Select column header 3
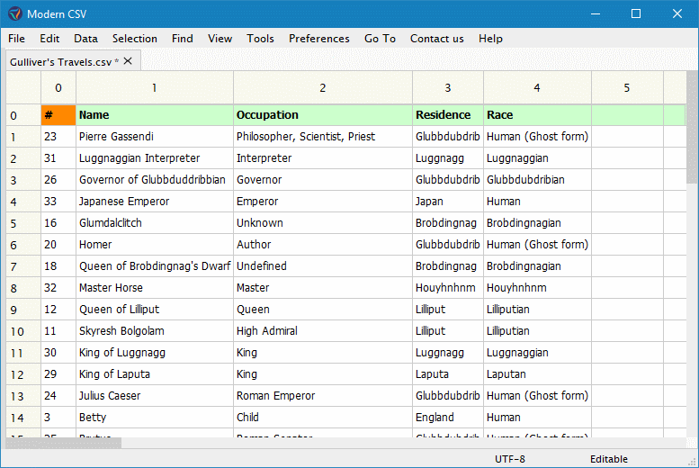Screen dimensions: 699x468 click(x=448, y=88)
